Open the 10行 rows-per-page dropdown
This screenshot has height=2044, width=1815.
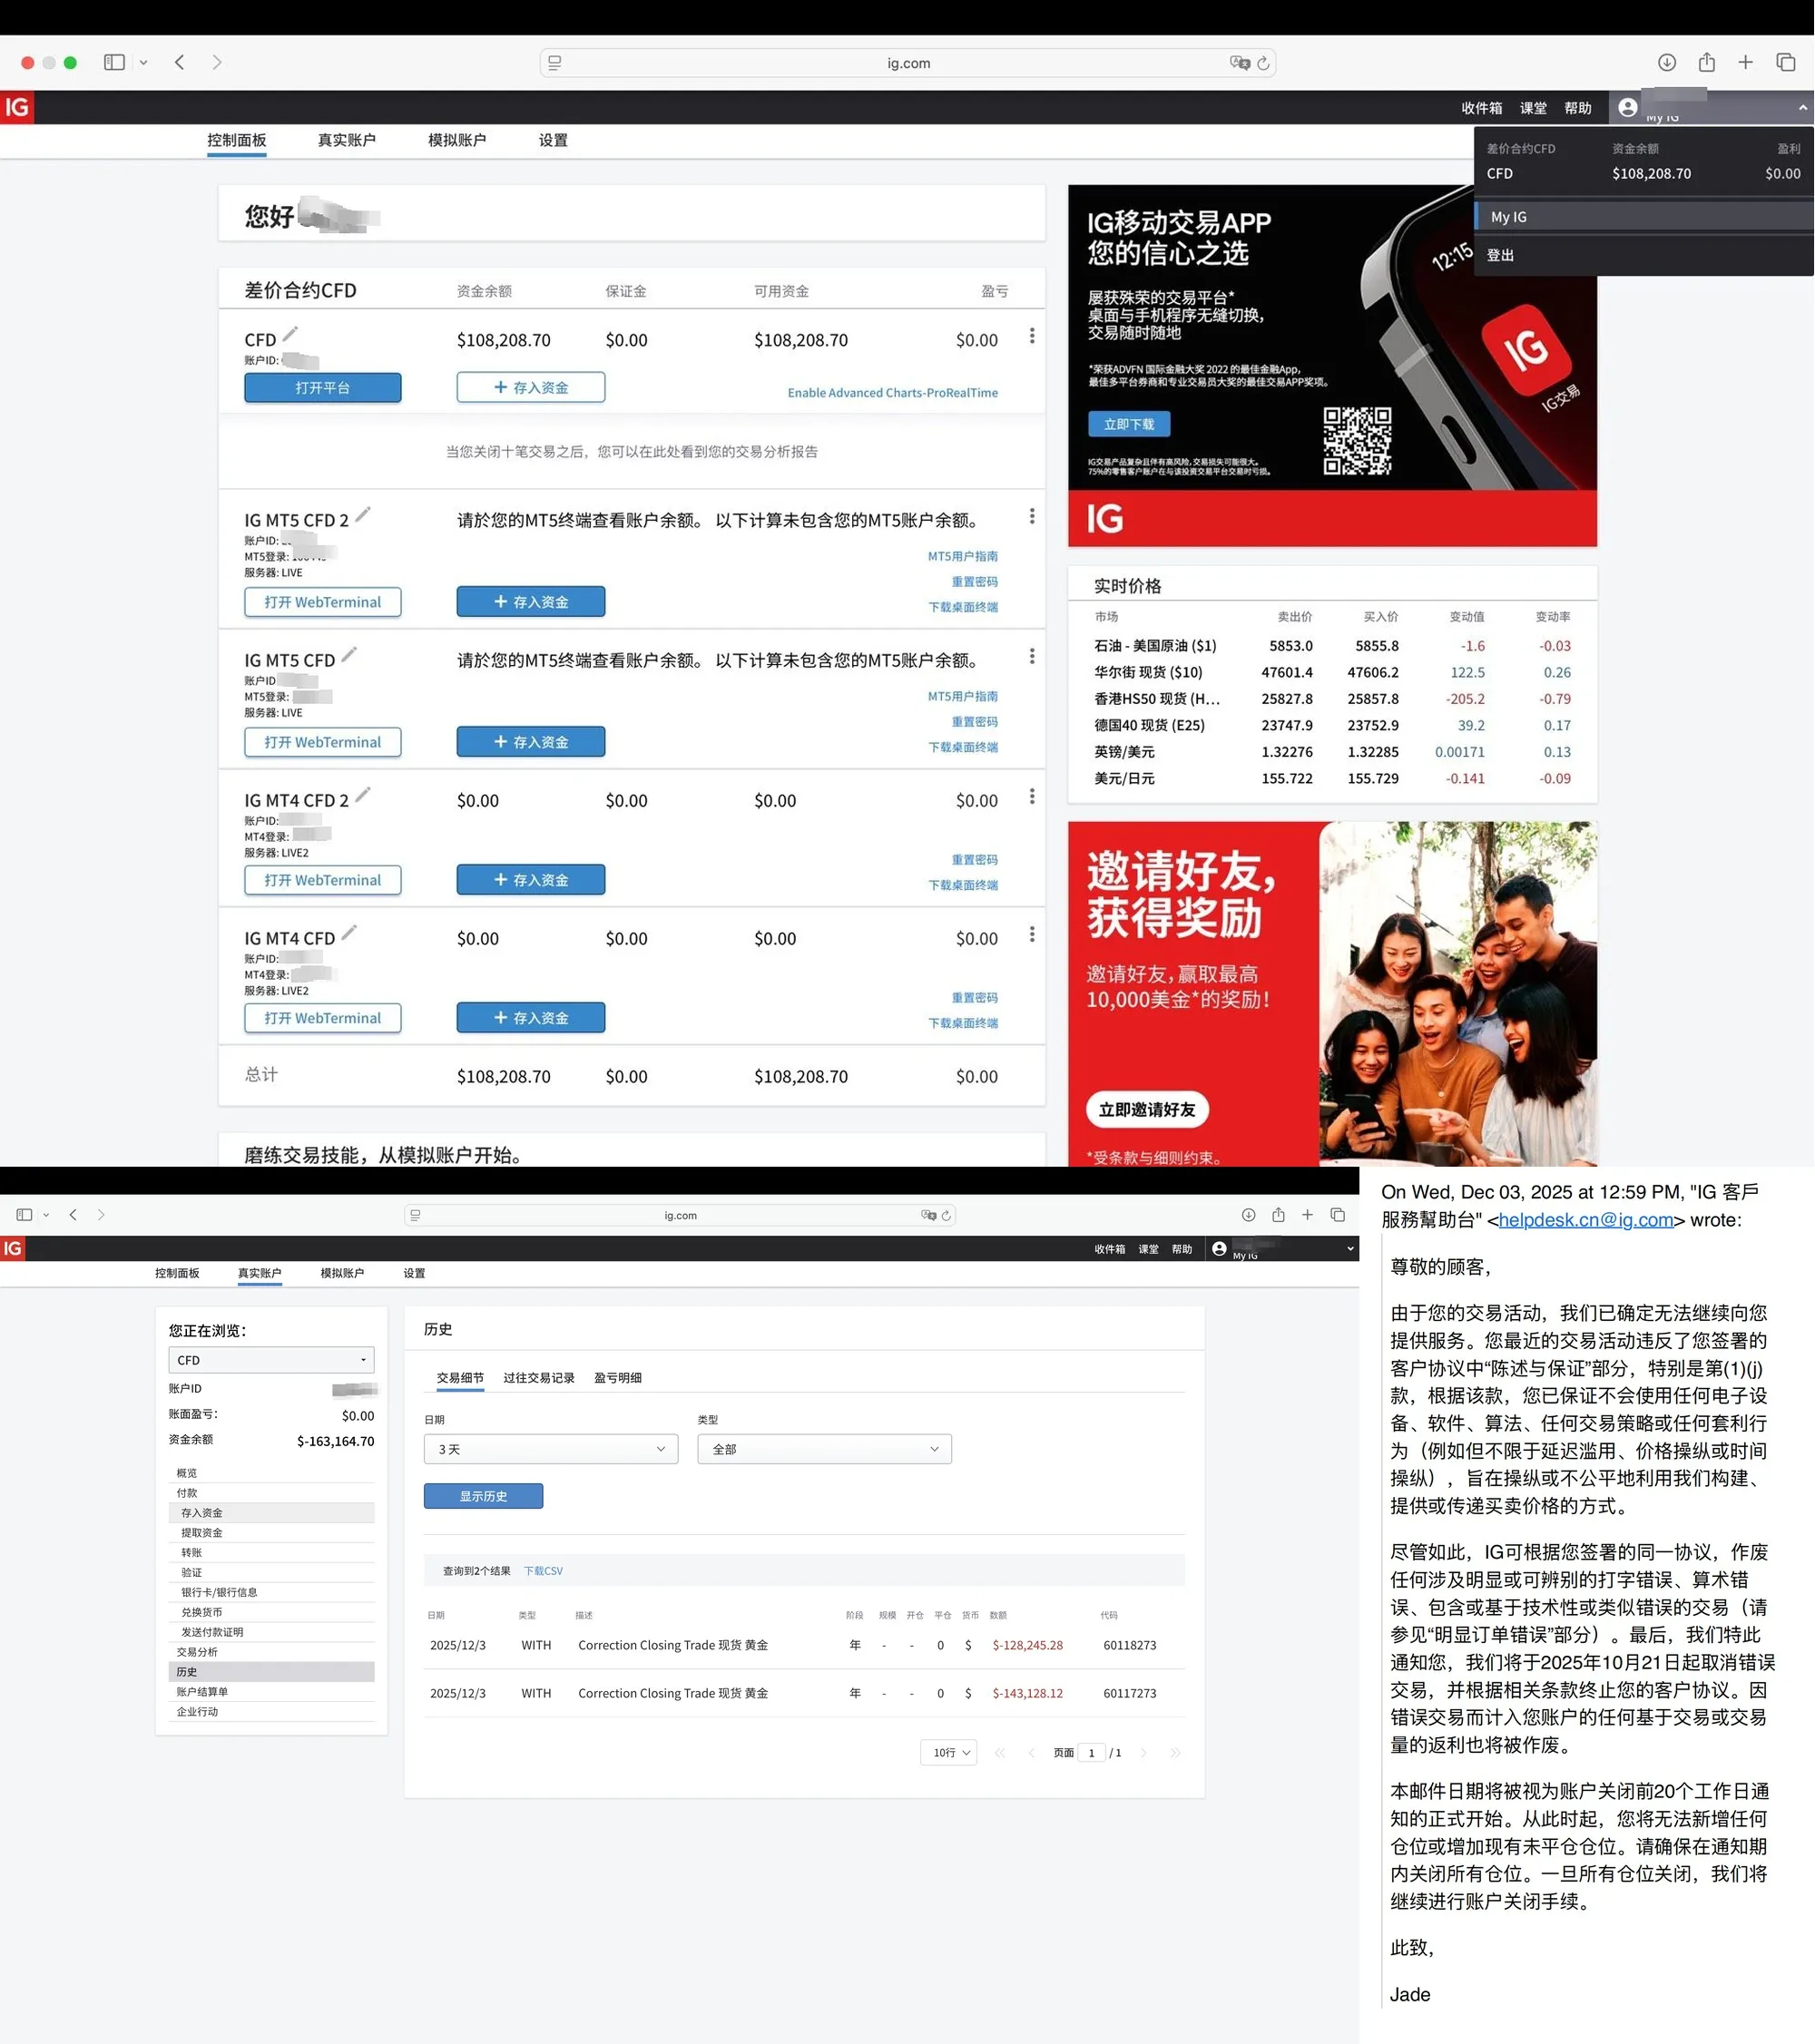pos(948,1752)
